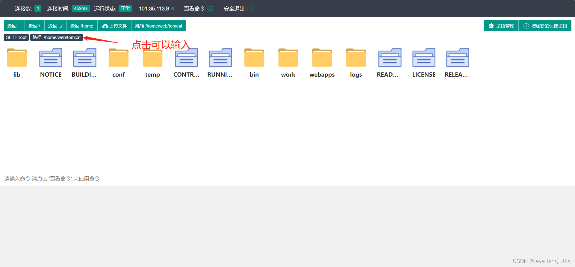Click the logs folder name label
Screen dimensions: 575x267
356,75
